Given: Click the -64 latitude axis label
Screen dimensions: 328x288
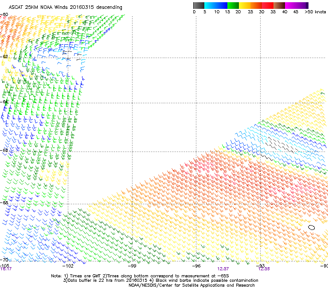Looking at the screenshot, I should [x=4, y=102].
